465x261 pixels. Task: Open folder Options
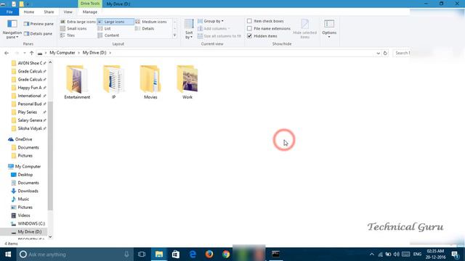coord(329,29)
